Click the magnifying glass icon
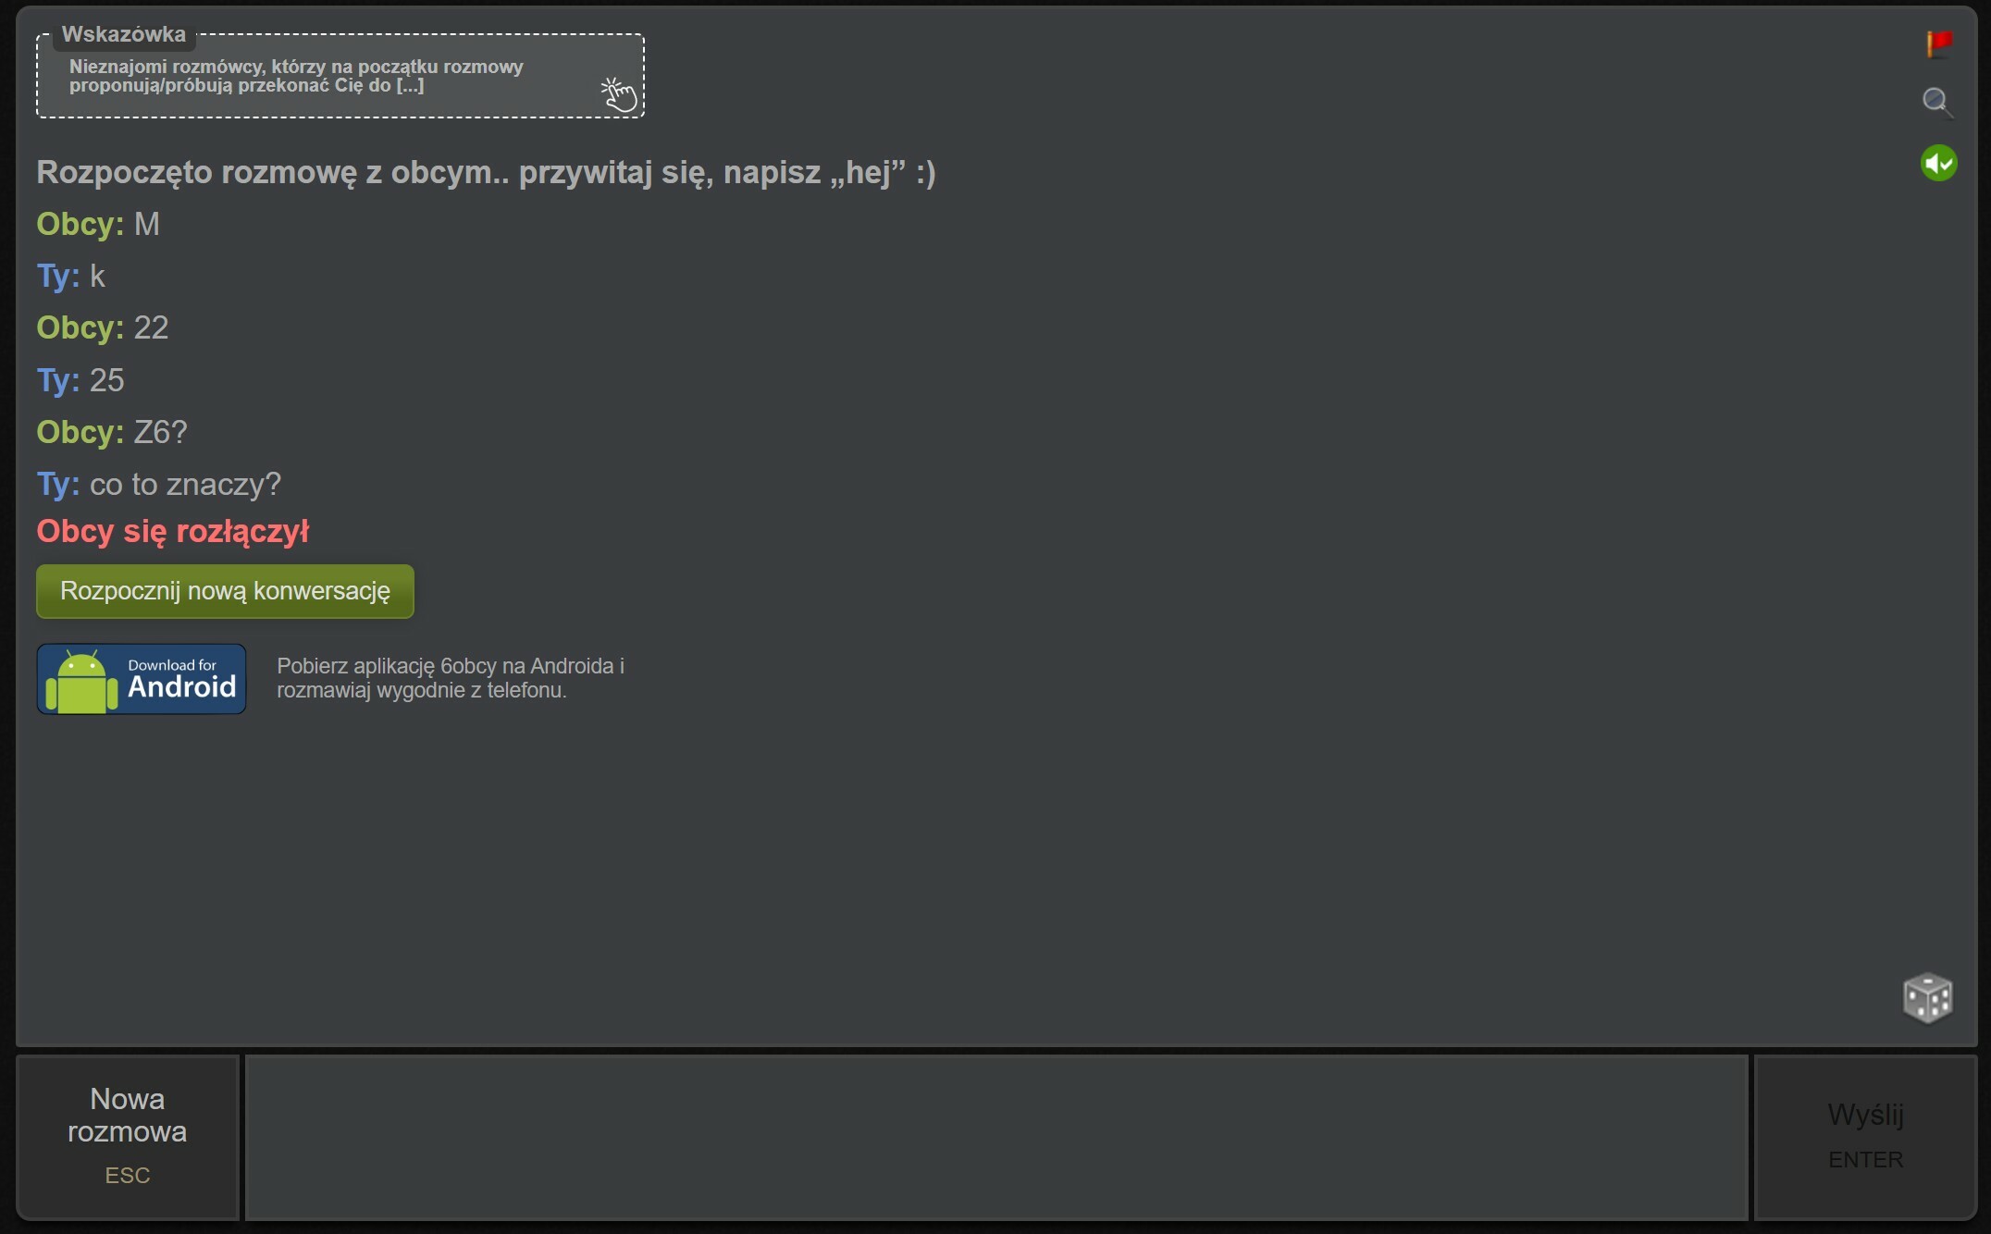Screen dimensions: 1991x1234 click(x=1935, y=102)
